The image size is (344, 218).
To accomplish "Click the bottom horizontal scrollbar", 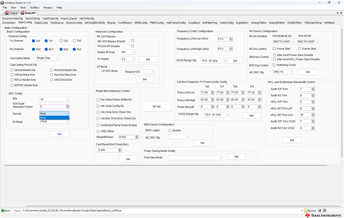I will 183,206.
